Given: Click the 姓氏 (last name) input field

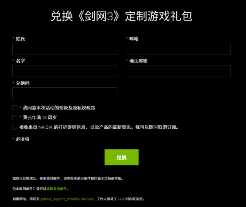Looking at the screenshot, I should click(65, 49).
